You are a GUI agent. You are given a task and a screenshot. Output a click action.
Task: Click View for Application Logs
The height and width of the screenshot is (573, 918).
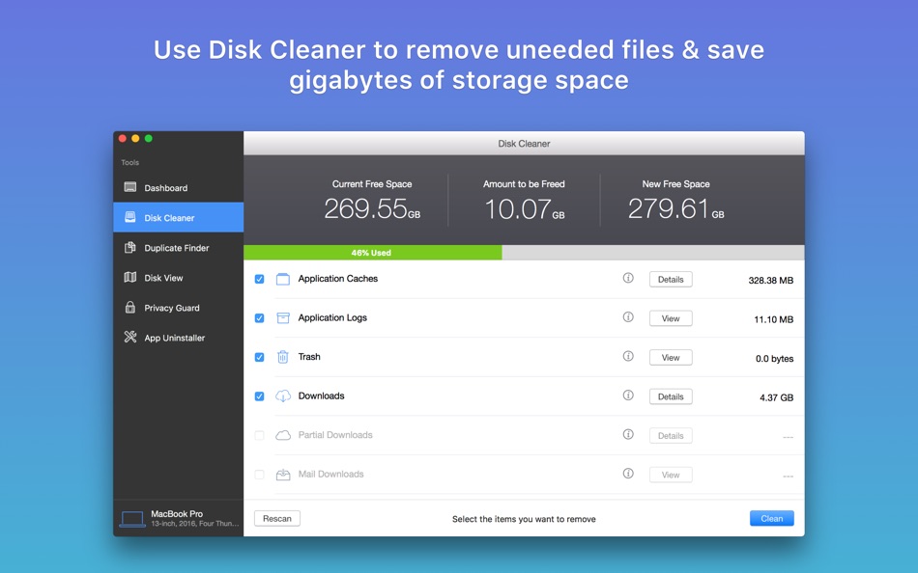[x=671, y=318]
